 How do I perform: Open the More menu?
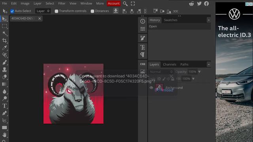100,4
